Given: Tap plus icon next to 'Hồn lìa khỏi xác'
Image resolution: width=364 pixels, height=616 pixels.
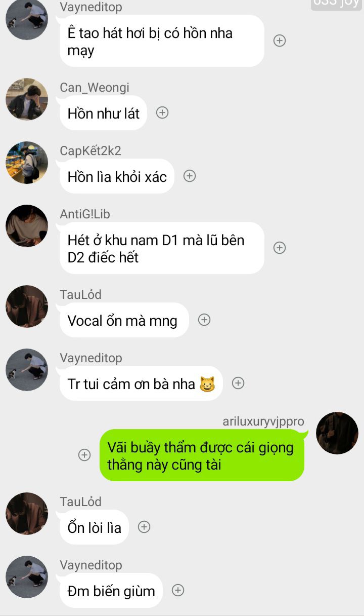Looking at the screenshot, I should pyautogui.click(x=190, y=176).
